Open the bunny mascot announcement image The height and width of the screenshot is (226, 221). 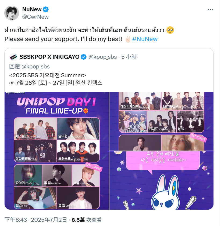pos(161,180)
